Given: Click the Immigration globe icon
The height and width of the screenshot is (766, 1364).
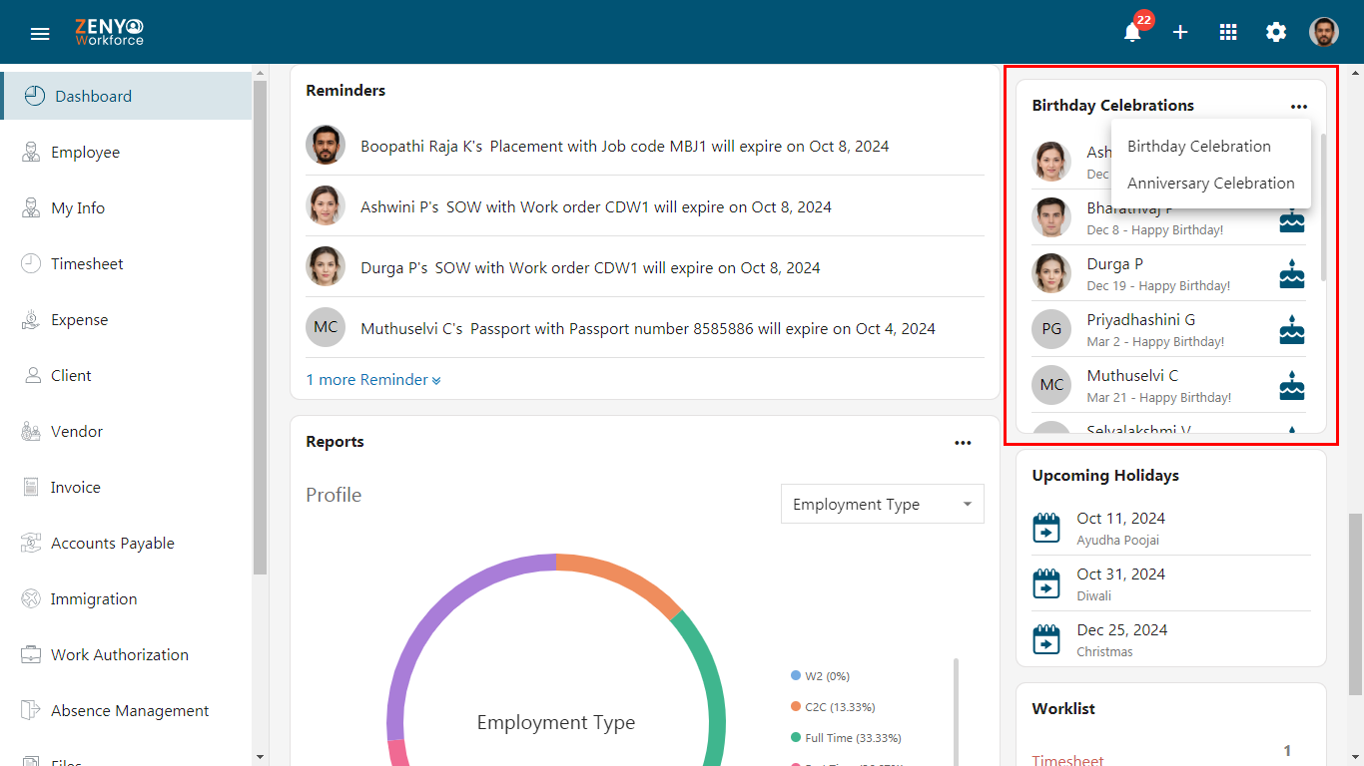Looking at the screenshot, I should (x=31, y=598).
